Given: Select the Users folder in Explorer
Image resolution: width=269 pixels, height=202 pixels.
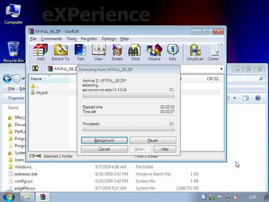Looking at the screenshot, I should [x=16, y=160].
